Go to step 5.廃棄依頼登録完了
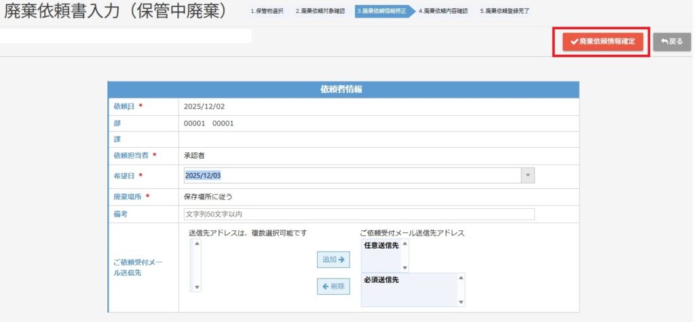 click(x=504, y=12)
